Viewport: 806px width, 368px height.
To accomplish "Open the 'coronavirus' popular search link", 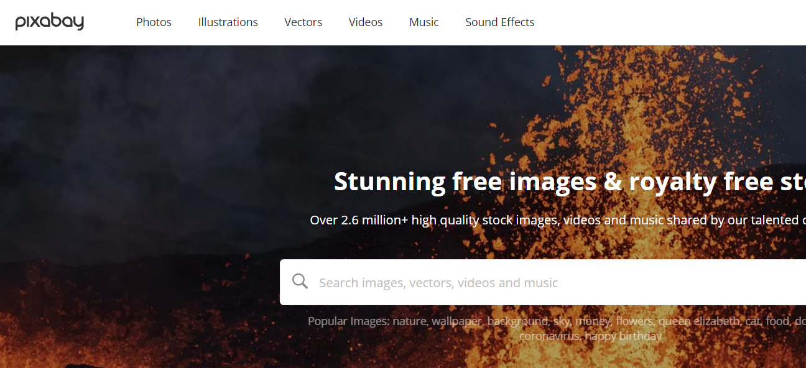I will [550, 336].
